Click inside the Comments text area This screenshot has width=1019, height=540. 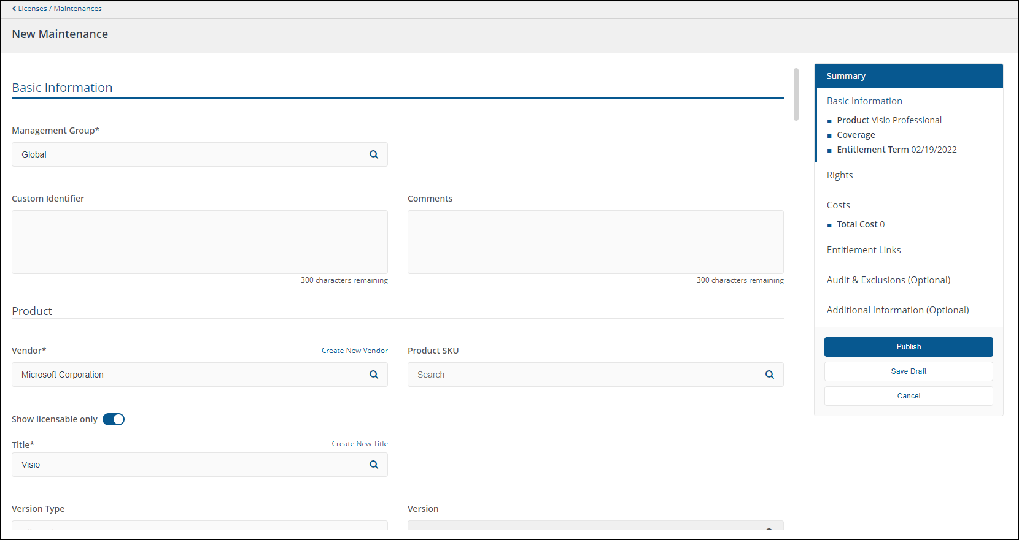coord(595,242)
